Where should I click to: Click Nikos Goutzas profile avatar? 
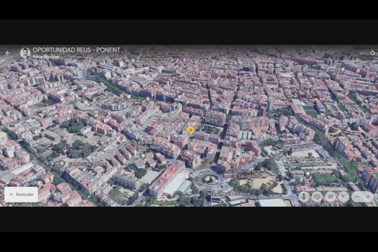(25, 53)
